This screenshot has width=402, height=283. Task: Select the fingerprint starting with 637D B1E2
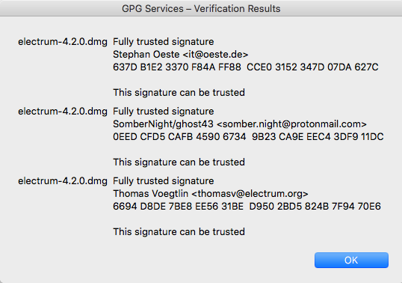(x=246, y=67)
